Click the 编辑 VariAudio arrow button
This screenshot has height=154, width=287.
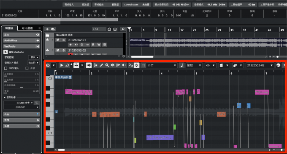[x=5, y=52]
